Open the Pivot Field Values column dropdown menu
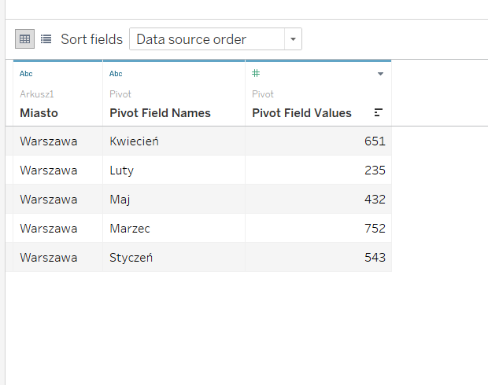 tap(380, 74)
